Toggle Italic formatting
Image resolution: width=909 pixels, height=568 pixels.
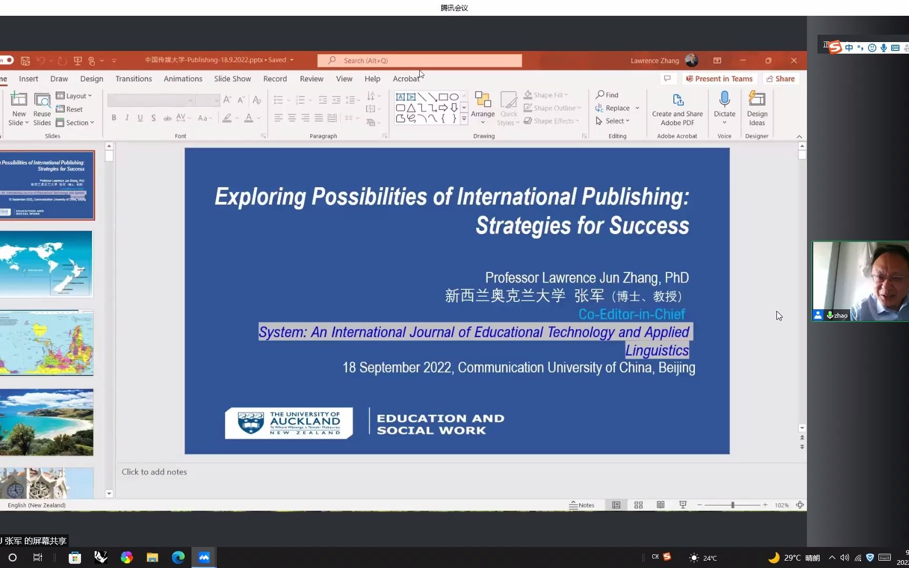(127, 118)
